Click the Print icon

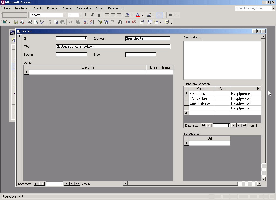pos(30,22)
